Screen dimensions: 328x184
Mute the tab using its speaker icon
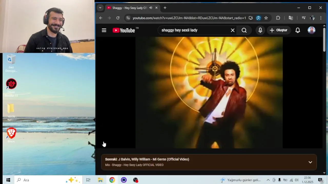pos(151,8)
